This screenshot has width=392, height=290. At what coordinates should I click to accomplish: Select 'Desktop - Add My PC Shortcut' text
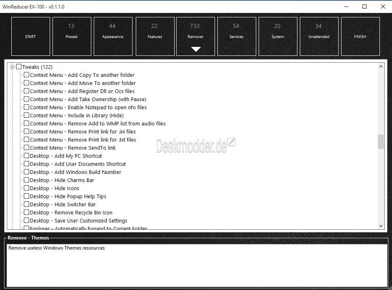click(66, 156)
